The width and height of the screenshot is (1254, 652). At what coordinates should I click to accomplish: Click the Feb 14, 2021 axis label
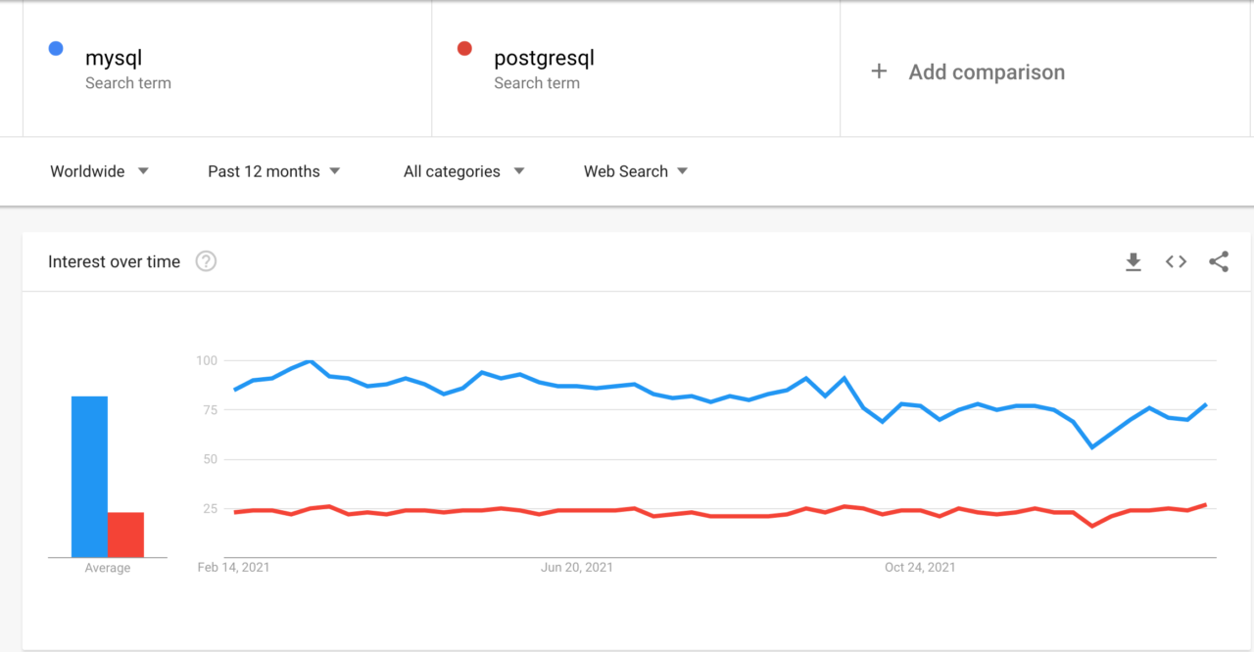pyautogui.click(x=233, y=567)
